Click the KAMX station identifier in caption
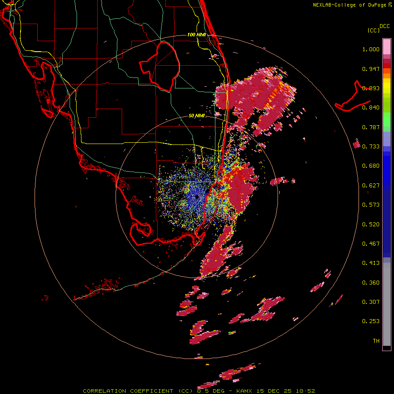This screenshot has width=394, height=394. [x=244, y=391]
